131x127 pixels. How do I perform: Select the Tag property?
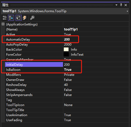click(34, 100)
